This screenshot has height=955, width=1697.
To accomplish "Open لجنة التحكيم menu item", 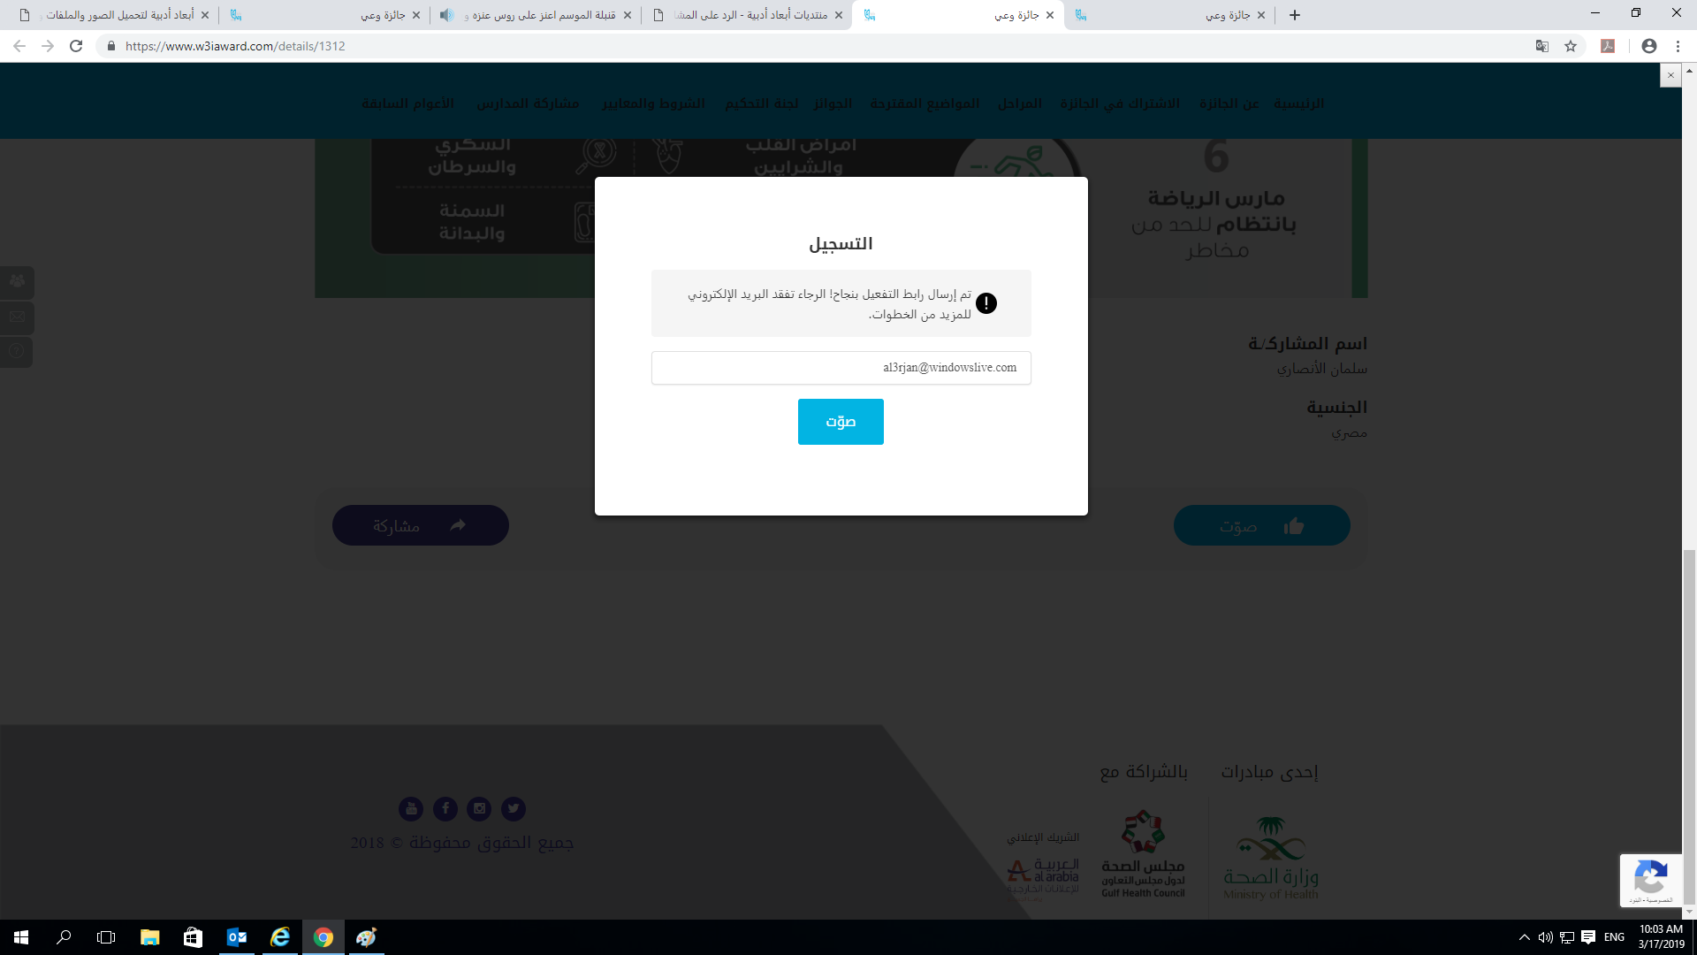I will click(x=762, y=103).
